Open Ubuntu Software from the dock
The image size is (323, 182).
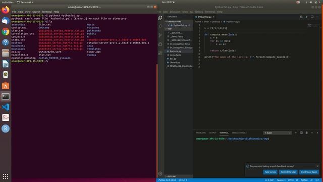point(6,85)
